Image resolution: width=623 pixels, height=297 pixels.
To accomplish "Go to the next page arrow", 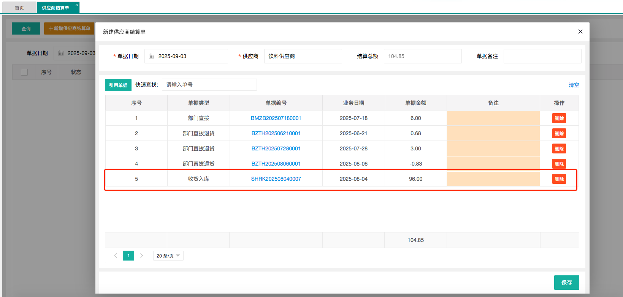I will 141,256.
